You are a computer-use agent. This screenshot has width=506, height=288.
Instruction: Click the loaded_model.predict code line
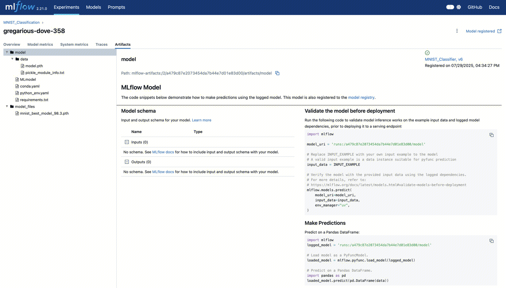[347, 281]
